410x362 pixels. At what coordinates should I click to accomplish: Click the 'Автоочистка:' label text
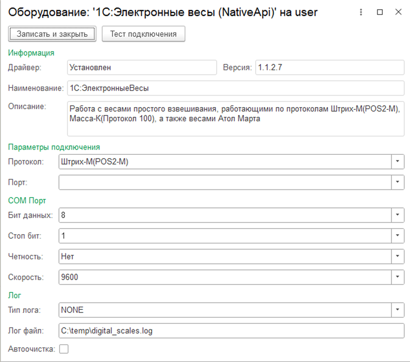click(31, 349)
